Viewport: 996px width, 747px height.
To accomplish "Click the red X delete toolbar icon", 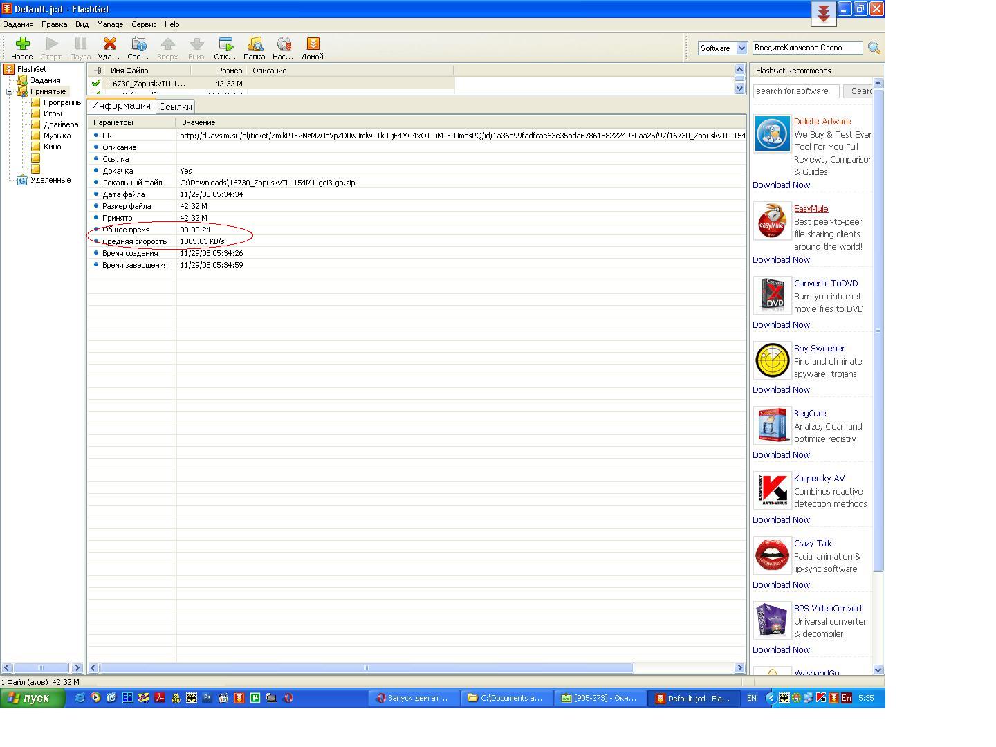I will click(109, 44).
